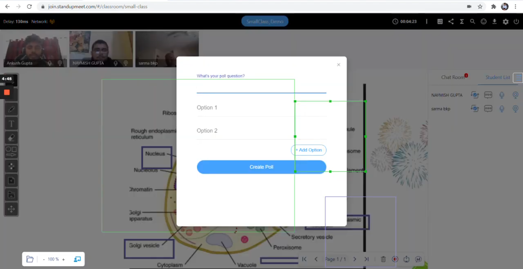This screenshot has height=269, width=523.
Task: Select the Eraser tool
Action: pyautogui.click(x=11, y=138)
